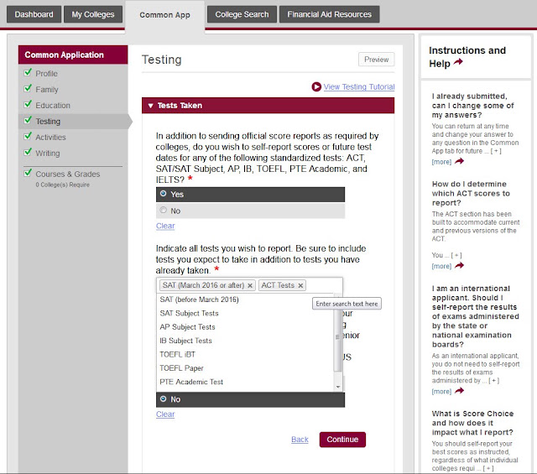Click the Continue button
537x474 pixels.
pyautogui.click(x=342, y=440)
